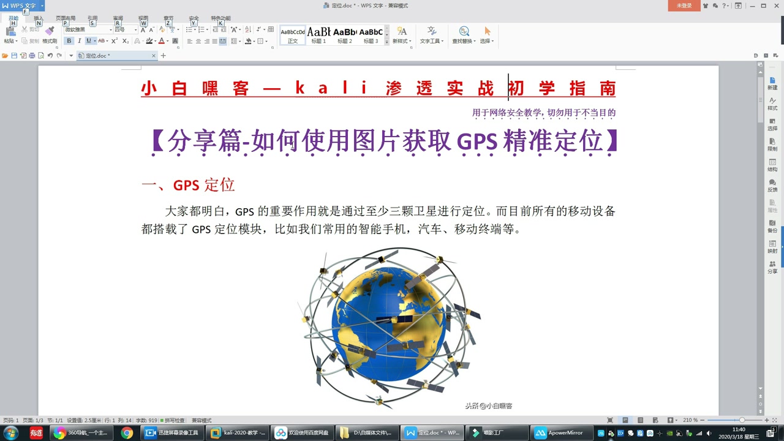Close the 定位.doc document tab

[154, 56]
